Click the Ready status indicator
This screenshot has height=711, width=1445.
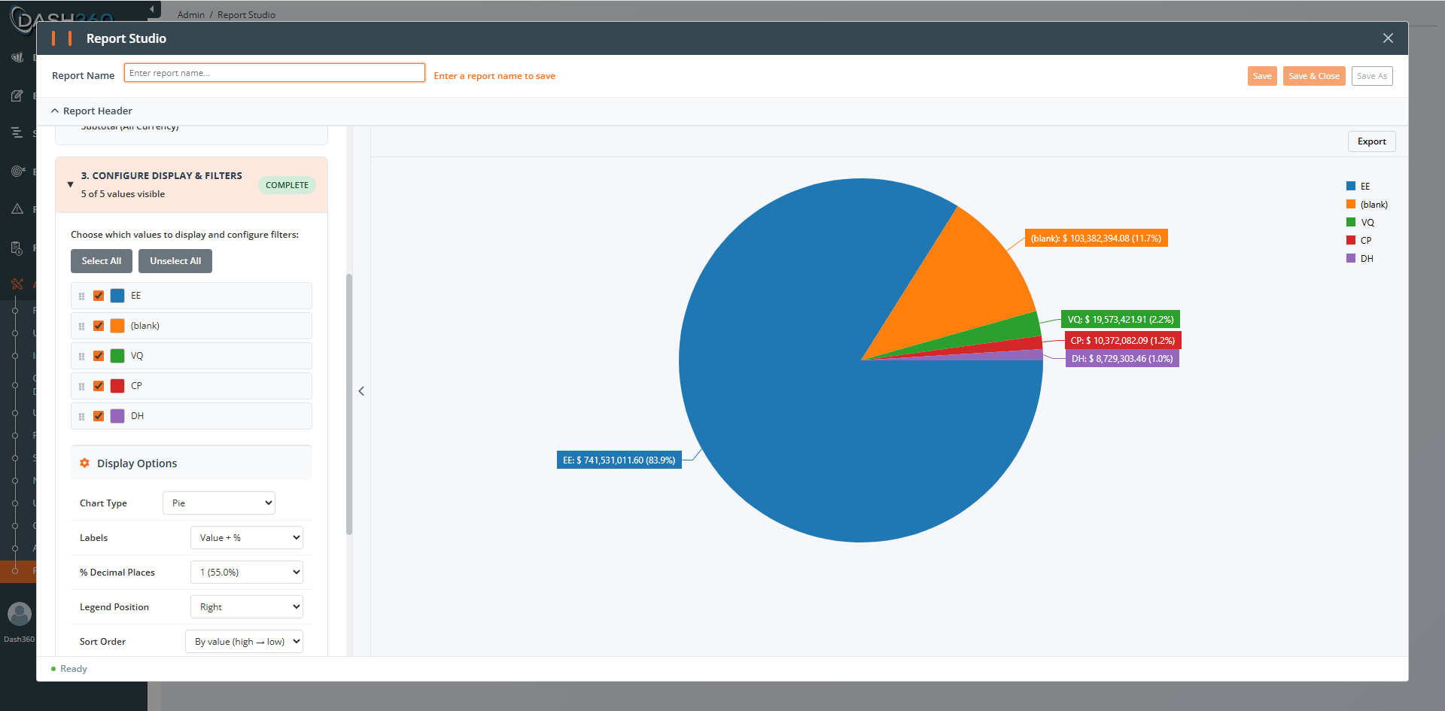(x=69, y=669)
